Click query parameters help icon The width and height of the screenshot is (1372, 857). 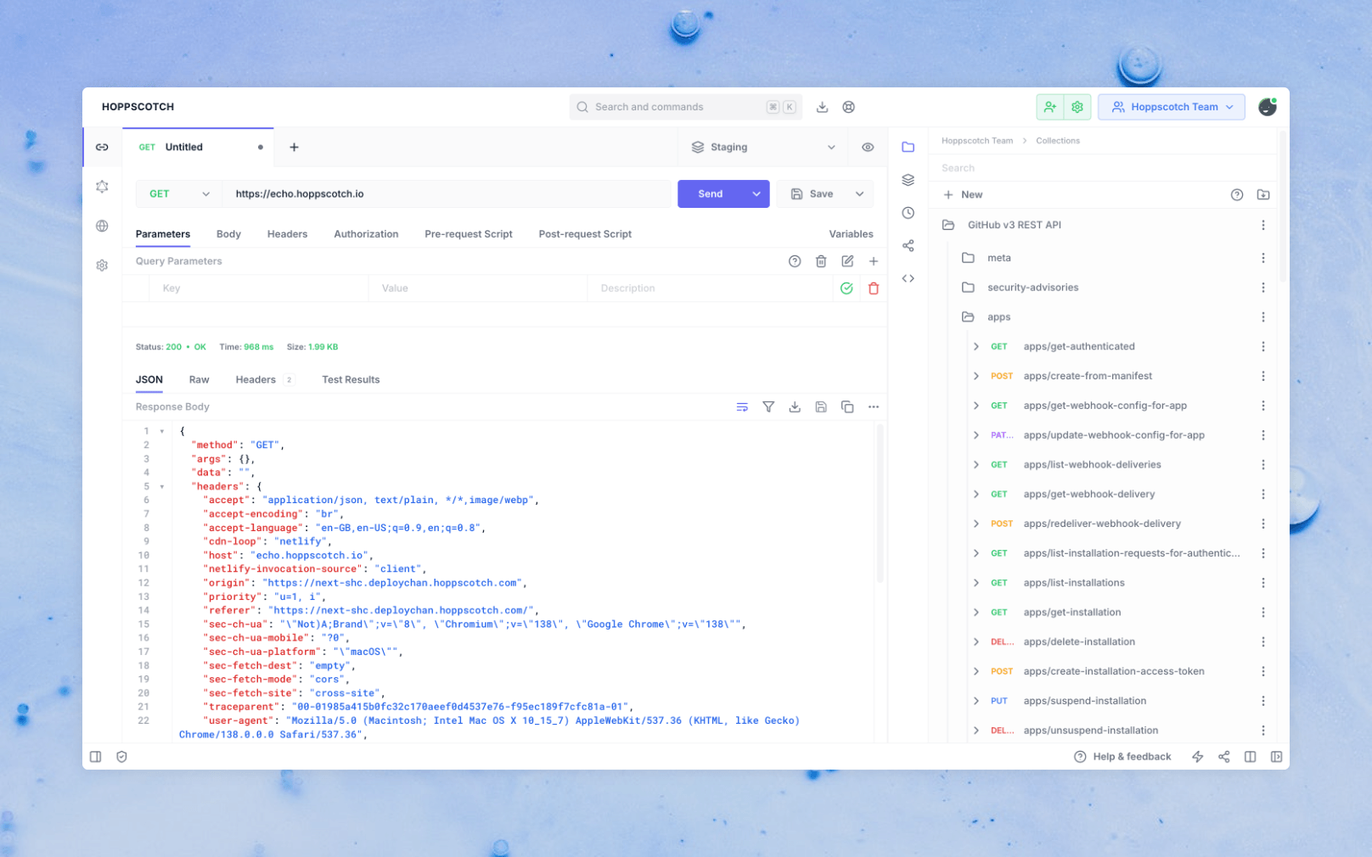click(795, 261)
